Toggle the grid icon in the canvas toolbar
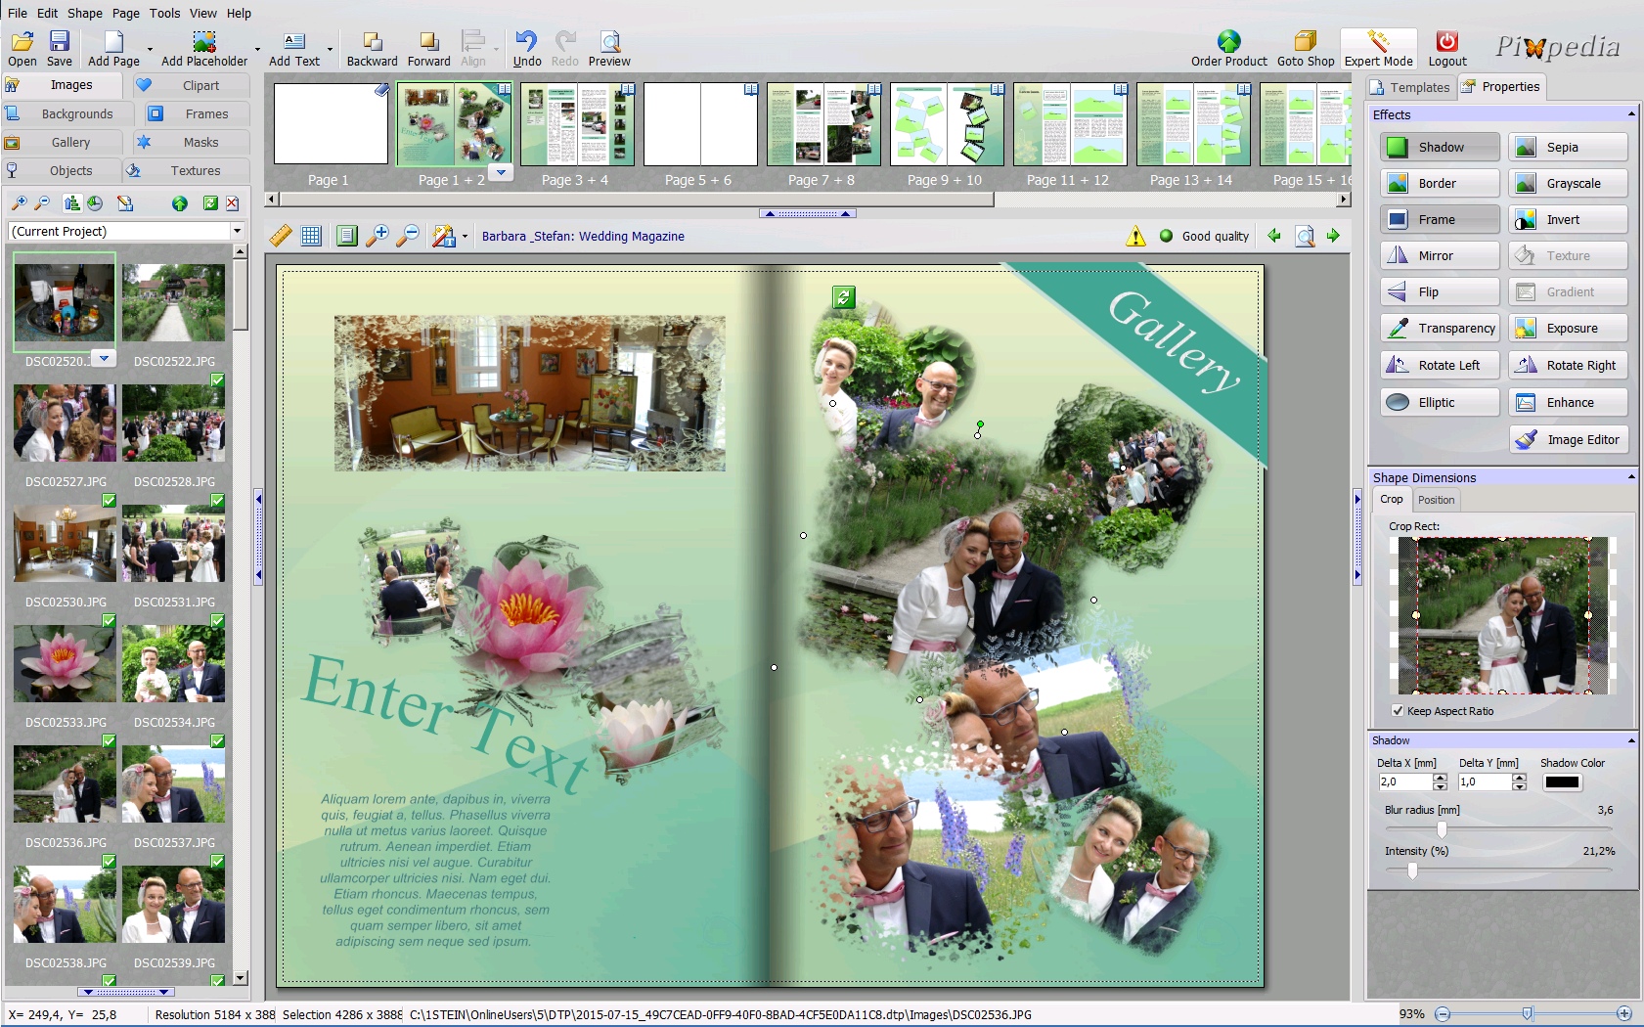This screenshot has width=1644, height=1027. pyautogui.click(x=311, y=236)
